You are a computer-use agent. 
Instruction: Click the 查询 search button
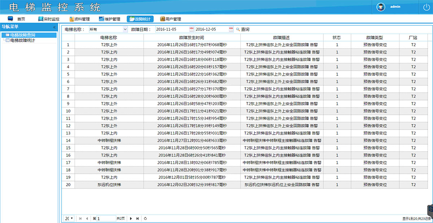coord(242,29)
